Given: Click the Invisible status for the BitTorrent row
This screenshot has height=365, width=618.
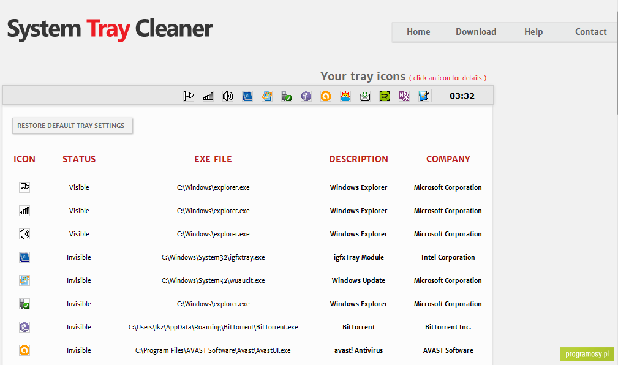Looking at the screenshot, I should click(79, 327).
